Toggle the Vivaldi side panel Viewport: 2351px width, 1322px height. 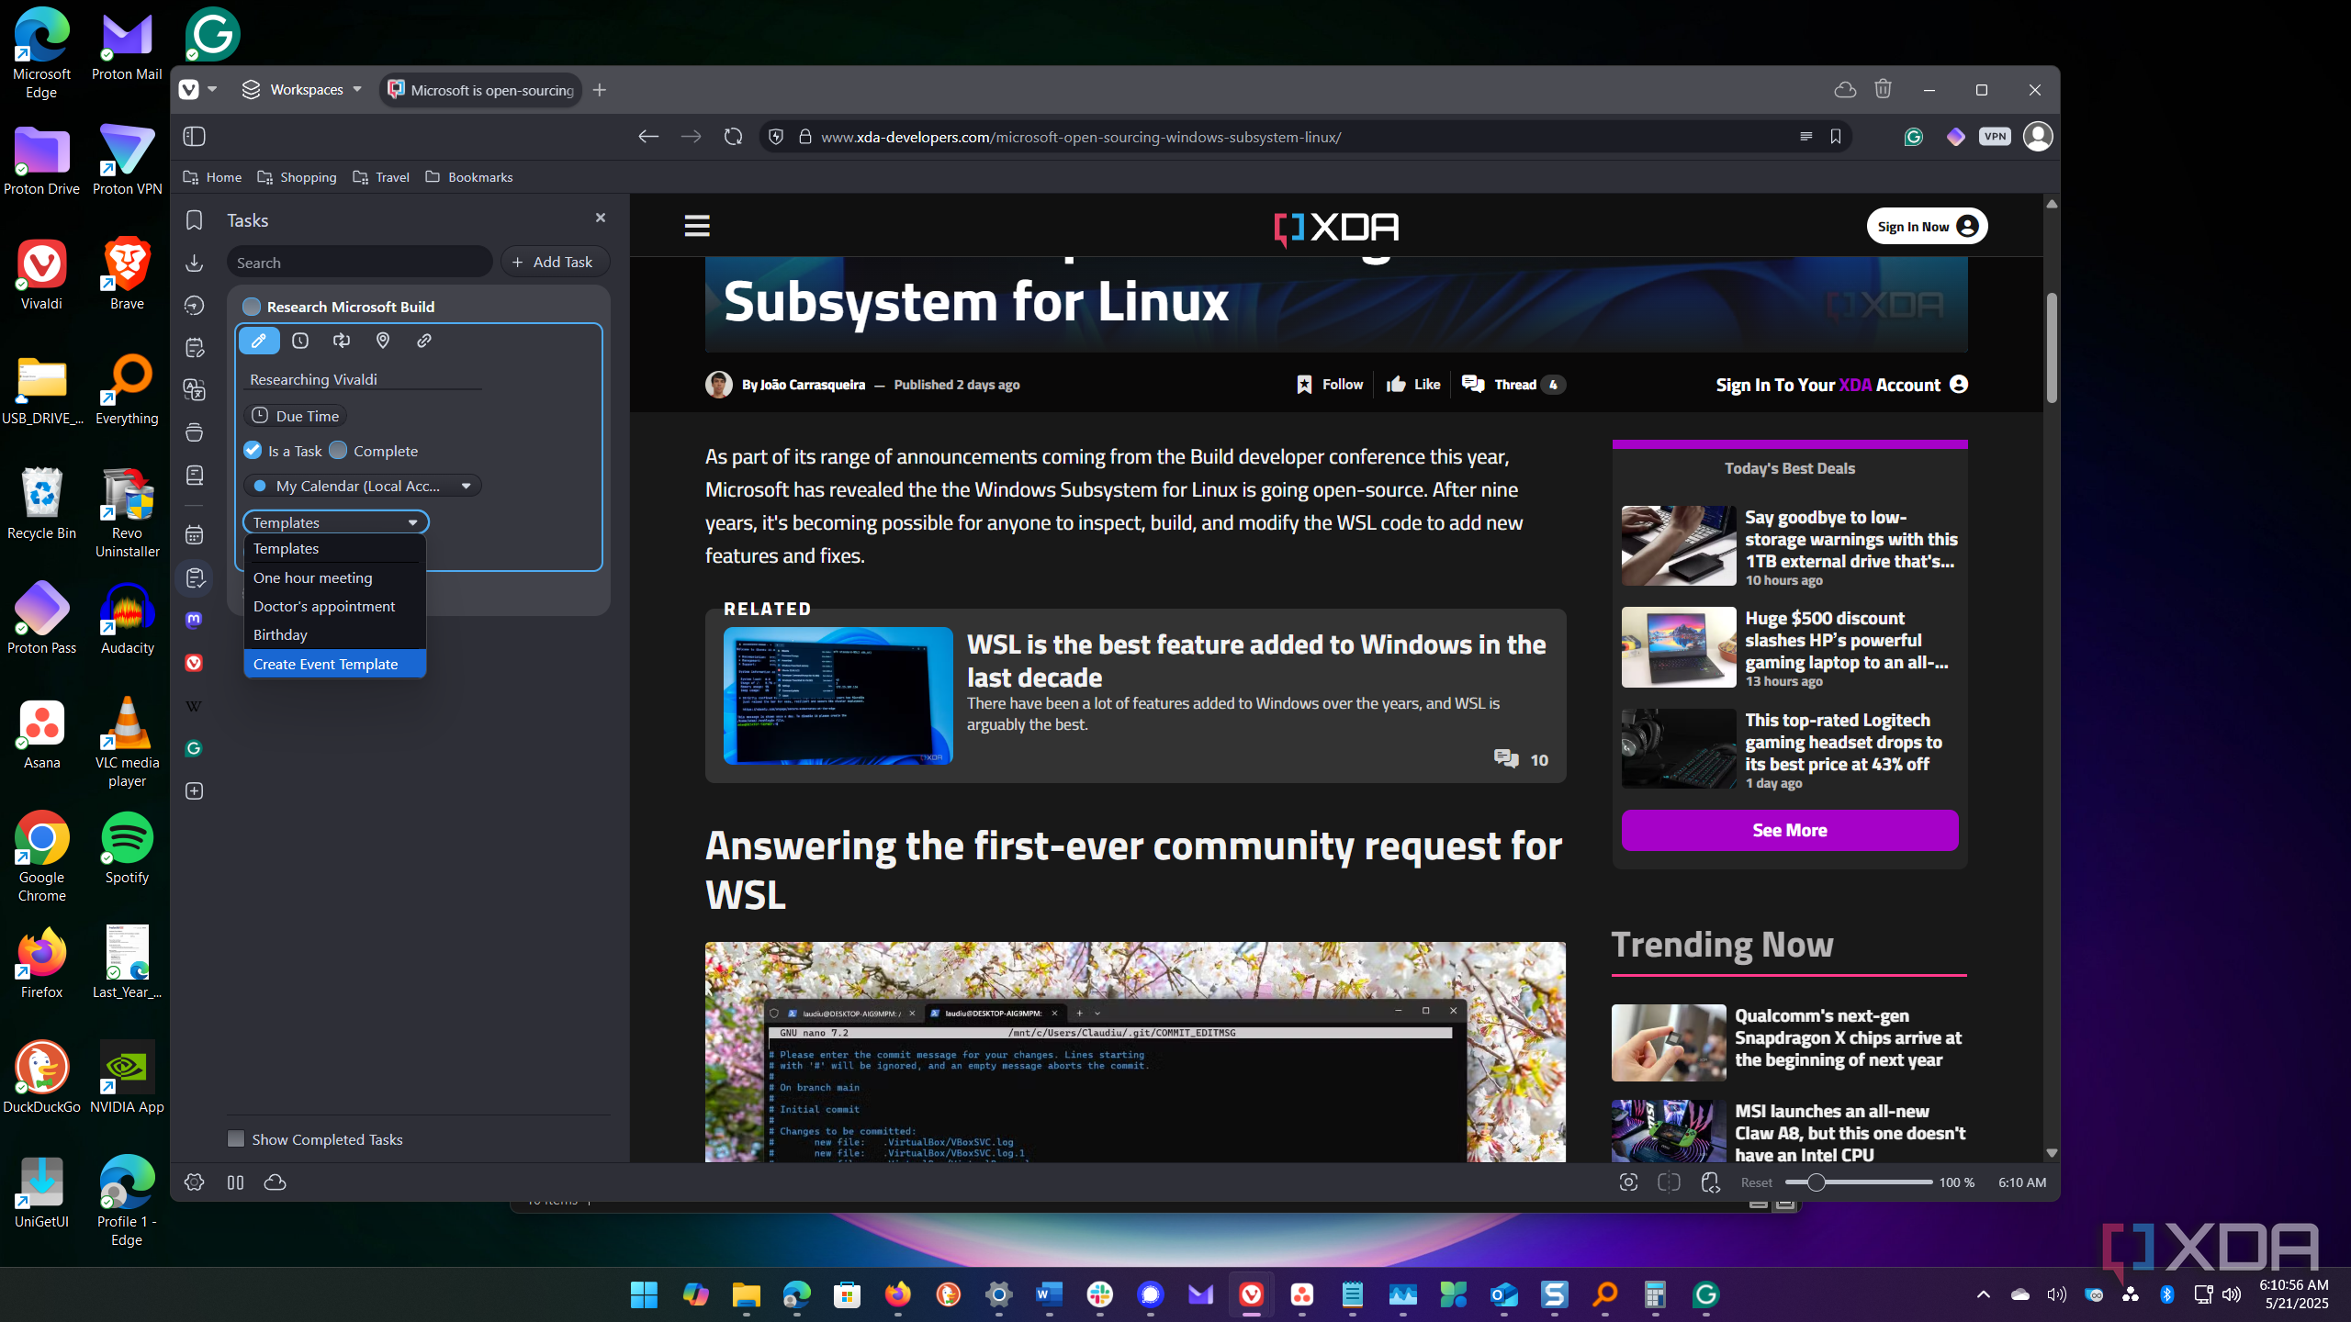[194, 137]
